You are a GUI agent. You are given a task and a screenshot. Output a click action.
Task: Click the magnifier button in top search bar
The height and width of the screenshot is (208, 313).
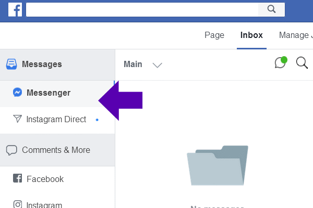271,9
